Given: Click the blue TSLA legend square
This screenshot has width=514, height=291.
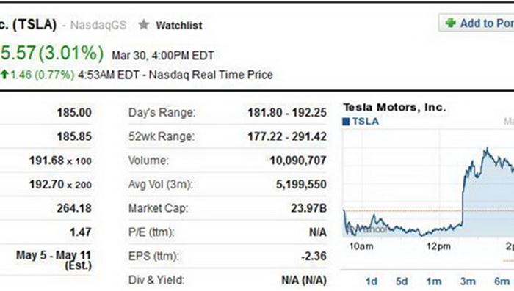Looking at the screenshot, I should pyautogui.click(x=346, y=122).
